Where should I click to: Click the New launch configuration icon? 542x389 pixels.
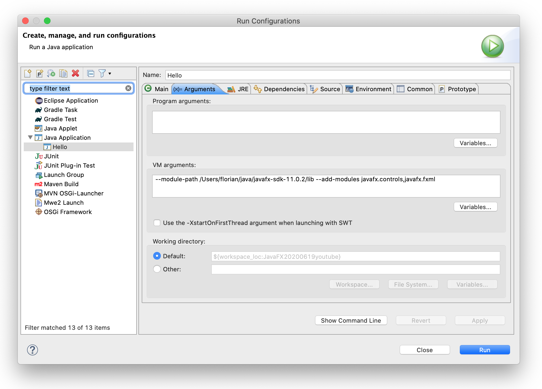click(28, 73)
